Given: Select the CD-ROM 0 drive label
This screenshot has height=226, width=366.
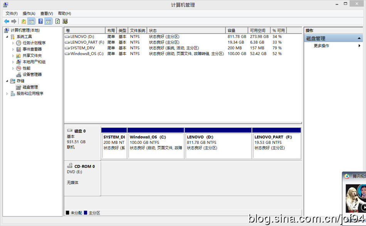Looking at the screenshot, I should pyautogui.click(x=84, y=166).
